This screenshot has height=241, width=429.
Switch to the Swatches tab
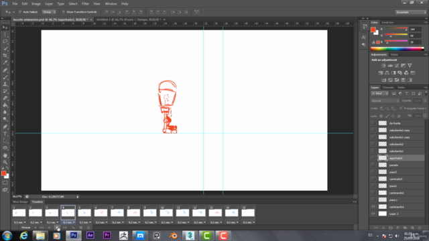point(387,22)
